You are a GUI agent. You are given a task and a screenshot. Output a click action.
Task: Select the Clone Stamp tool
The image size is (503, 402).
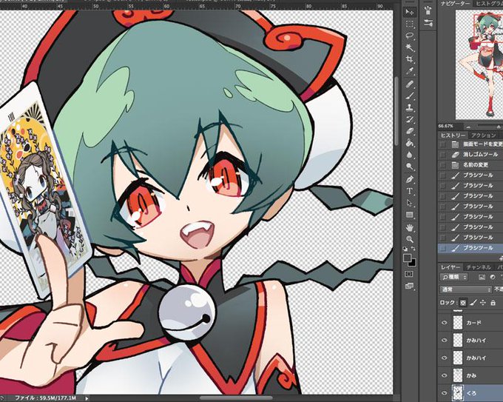pos(410,108)
